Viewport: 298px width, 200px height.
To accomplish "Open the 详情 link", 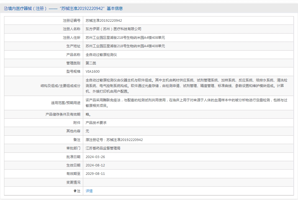I will [89, 191].
